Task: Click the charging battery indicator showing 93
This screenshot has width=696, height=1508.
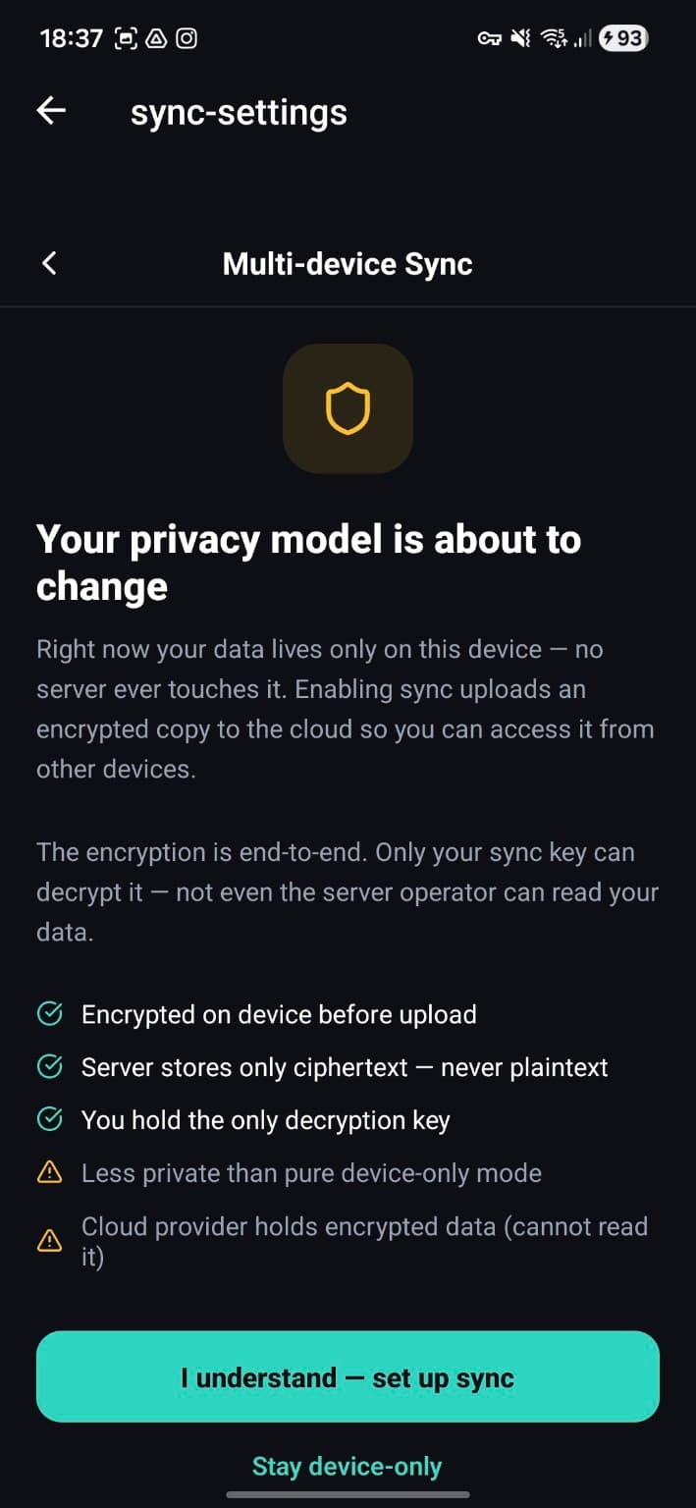Action: 621,37
